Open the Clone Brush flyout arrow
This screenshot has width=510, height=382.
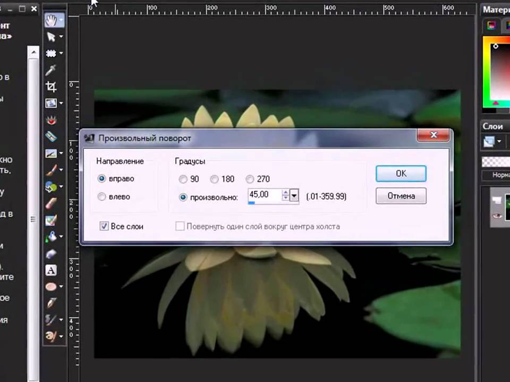click(x=61, y=153)
